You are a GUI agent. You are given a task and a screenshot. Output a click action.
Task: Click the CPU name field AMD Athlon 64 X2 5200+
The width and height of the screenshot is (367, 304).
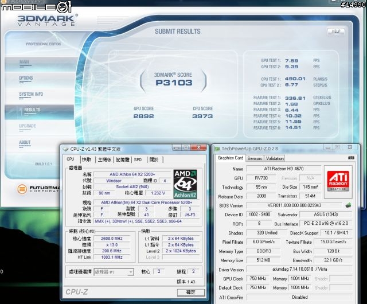pos(132,174)
